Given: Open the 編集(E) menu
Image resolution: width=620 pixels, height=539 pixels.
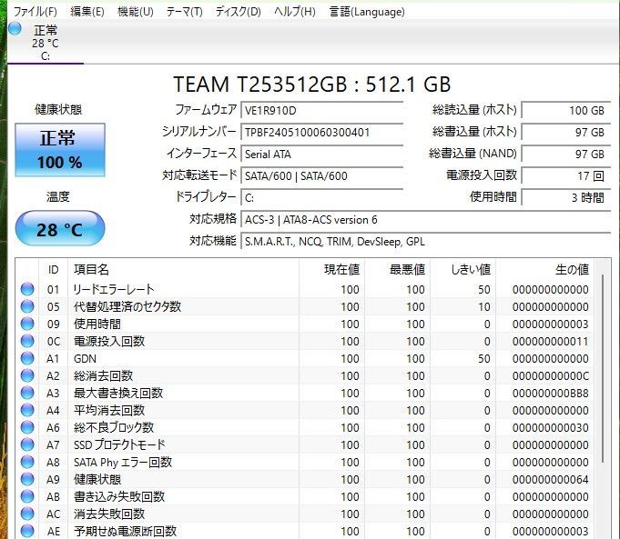Looking at the screenshot, I should tap(87, 12).
